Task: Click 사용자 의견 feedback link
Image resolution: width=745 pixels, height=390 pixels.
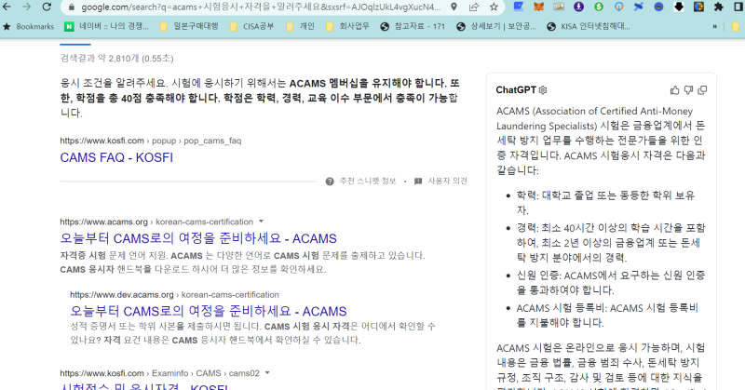Action: [448, 181]
